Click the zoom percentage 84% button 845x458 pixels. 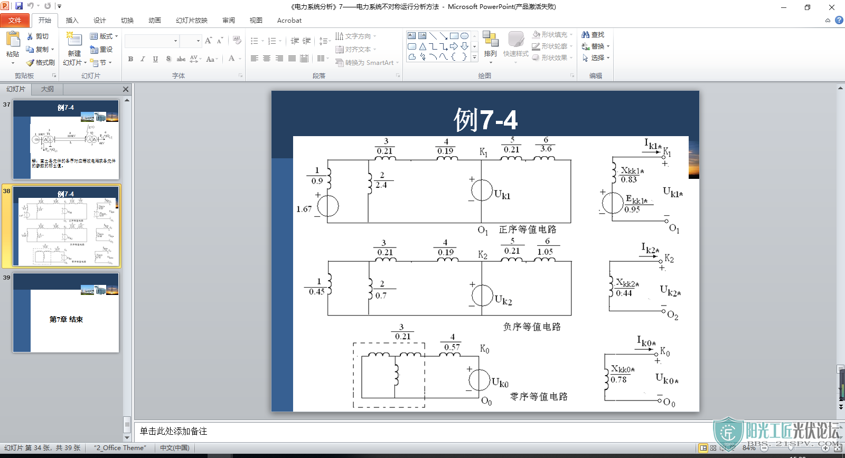(749, 448)
